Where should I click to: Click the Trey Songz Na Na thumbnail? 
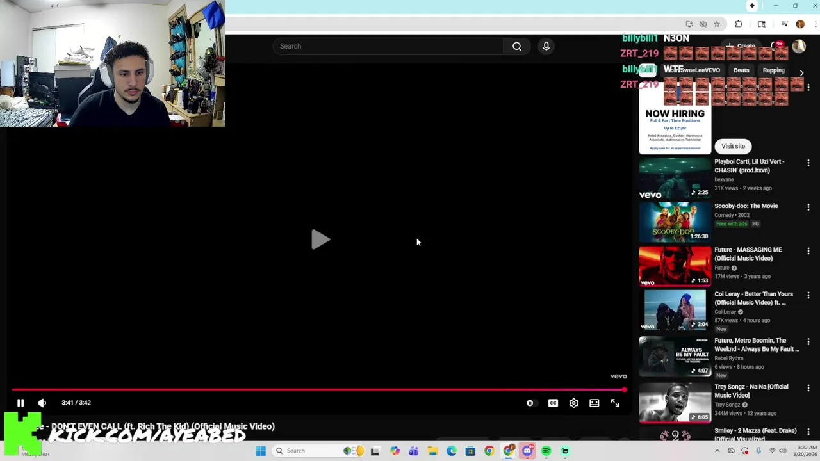pos(675,403)
